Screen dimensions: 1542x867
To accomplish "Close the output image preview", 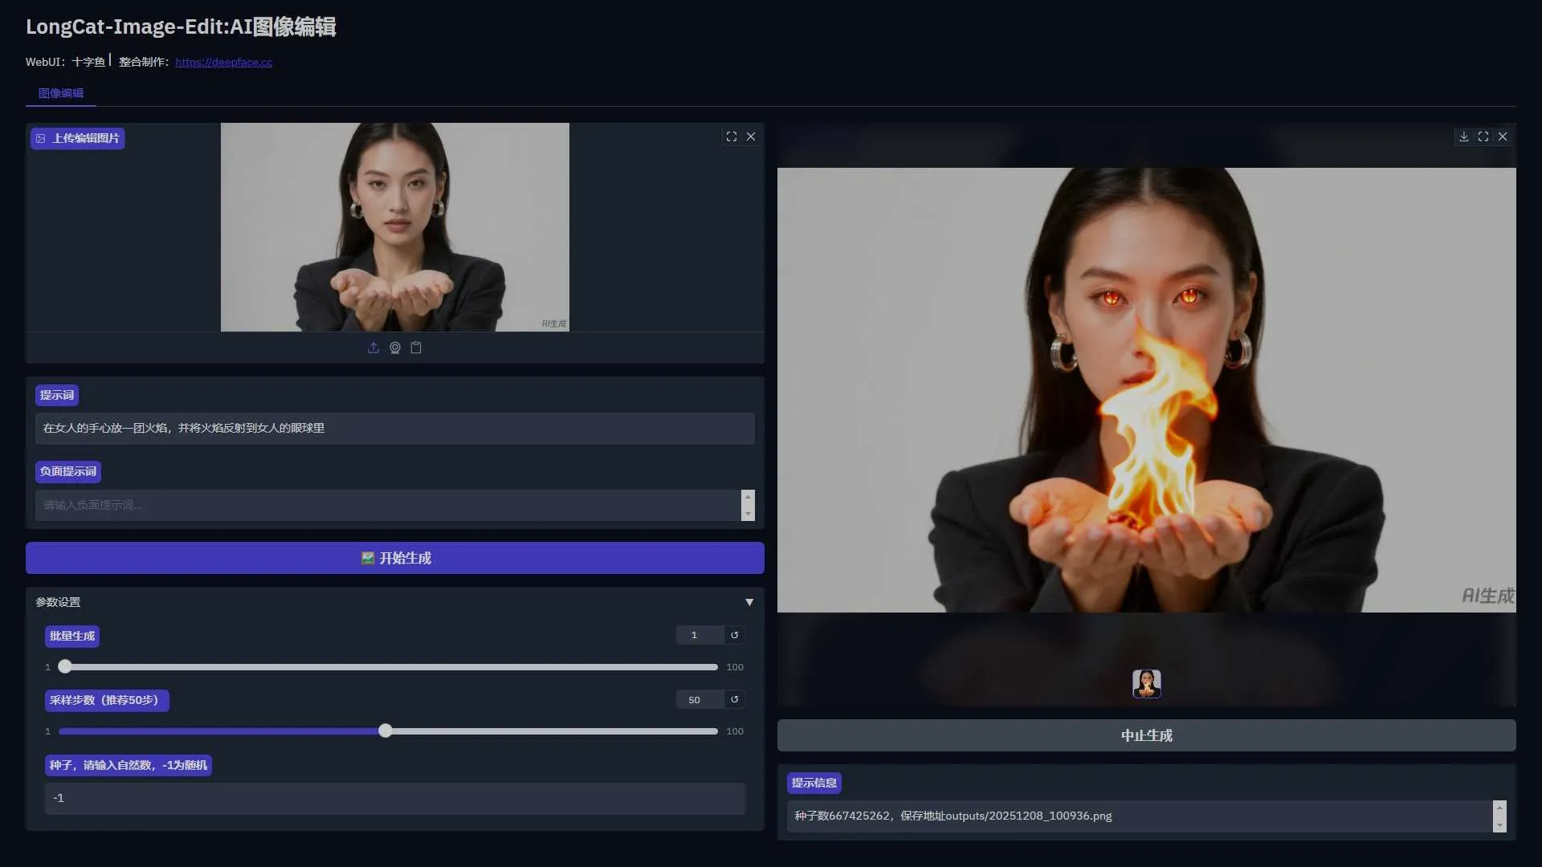I will [1503, 137].
